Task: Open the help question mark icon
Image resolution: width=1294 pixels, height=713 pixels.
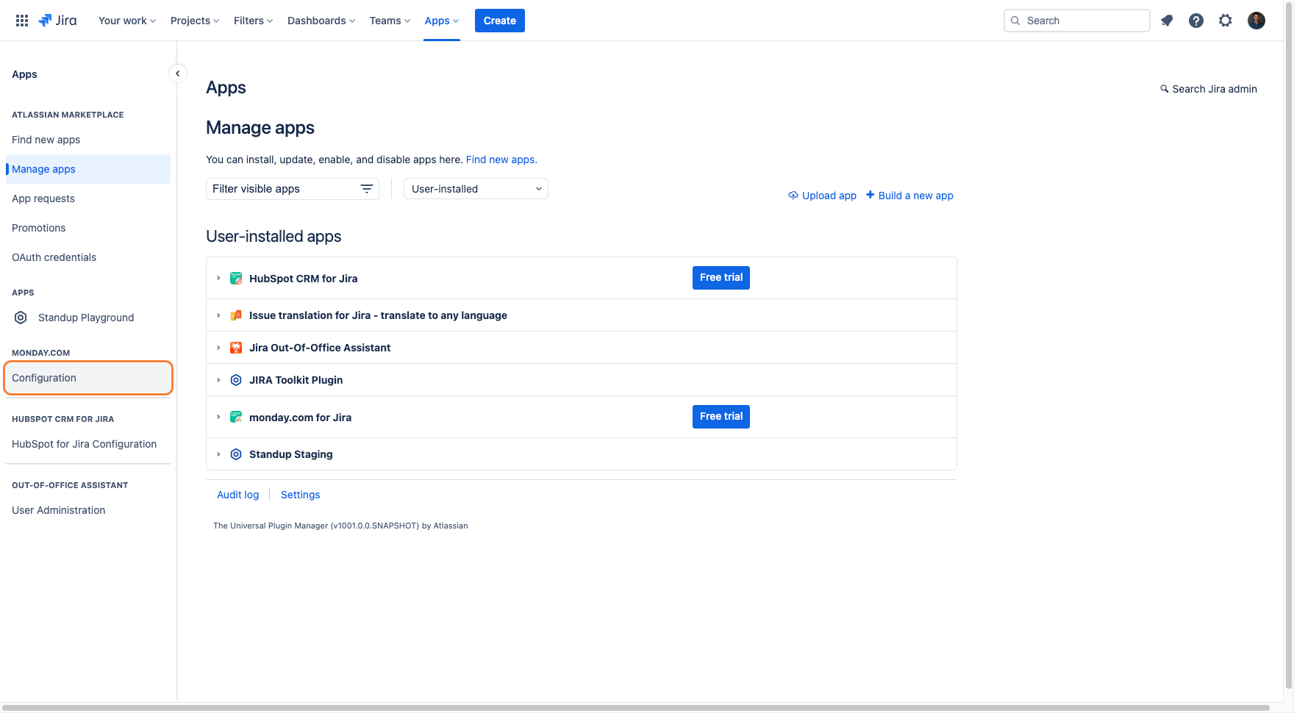Action: pos(1196,21)
